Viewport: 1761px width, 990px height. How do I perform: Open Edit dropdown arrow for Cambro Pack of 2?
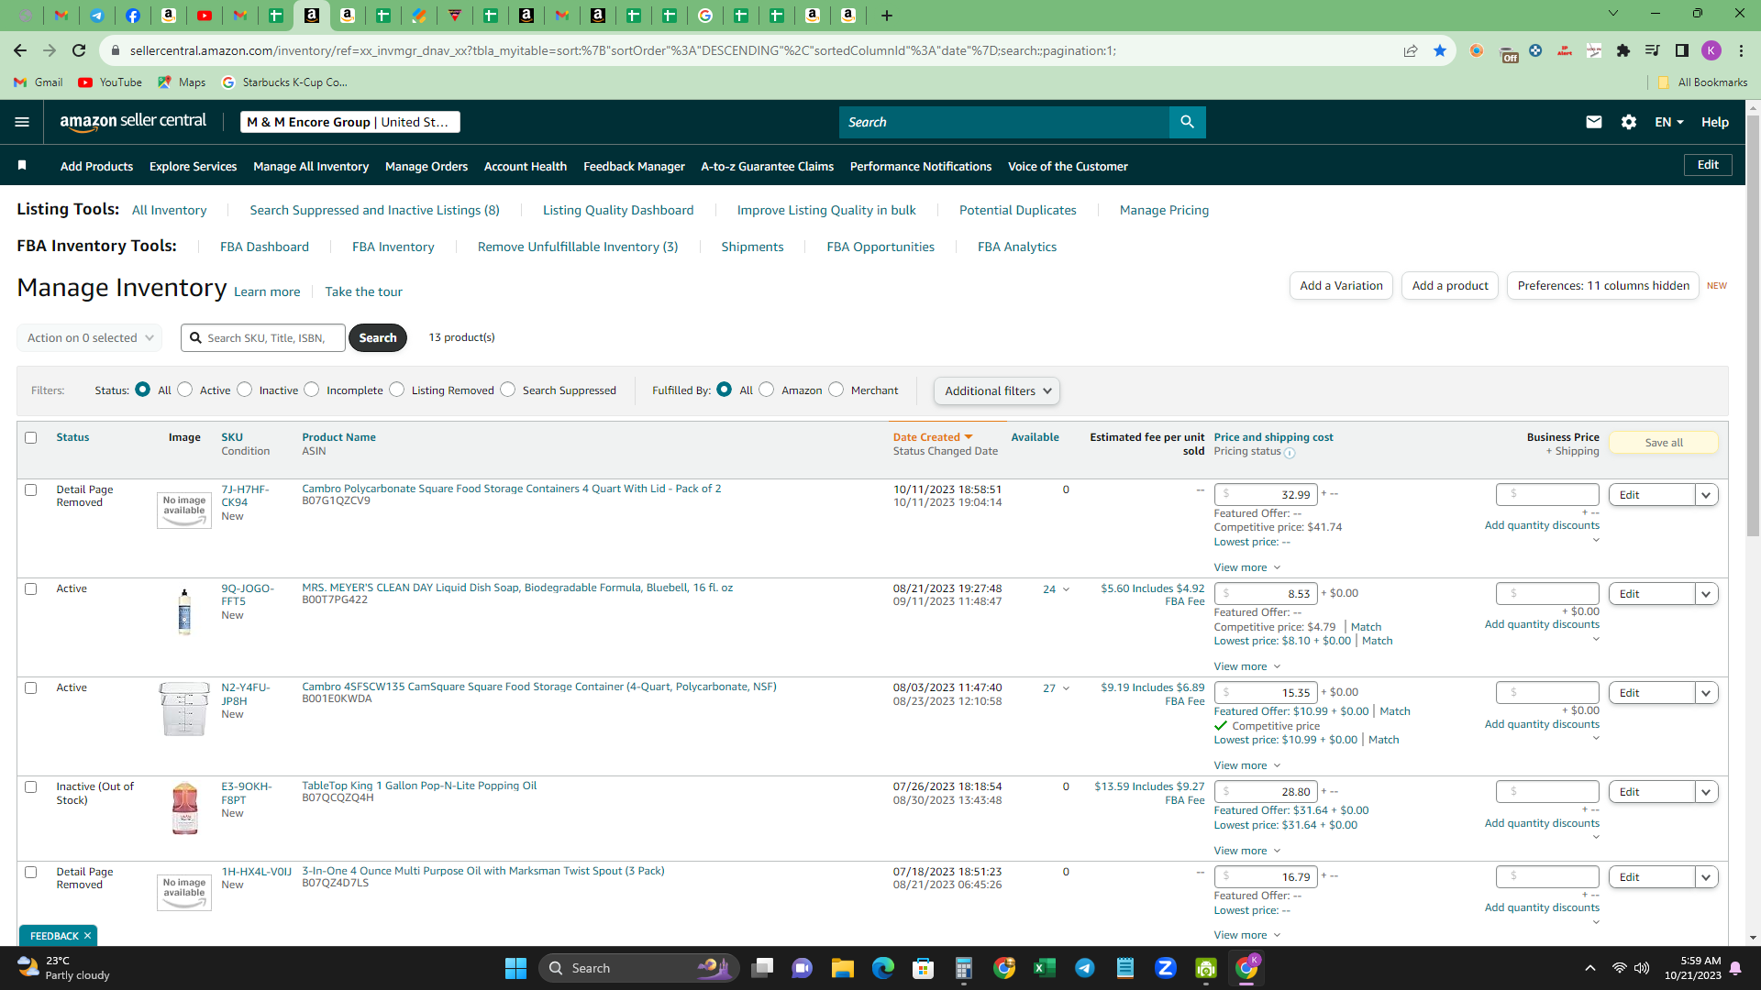[1706, 495]
